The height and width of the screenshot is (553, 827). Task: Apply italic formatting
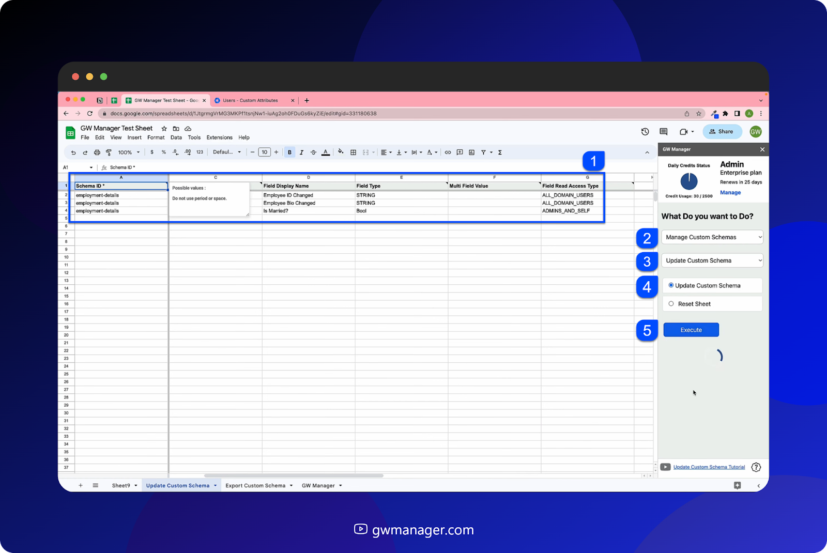[301, 152]
